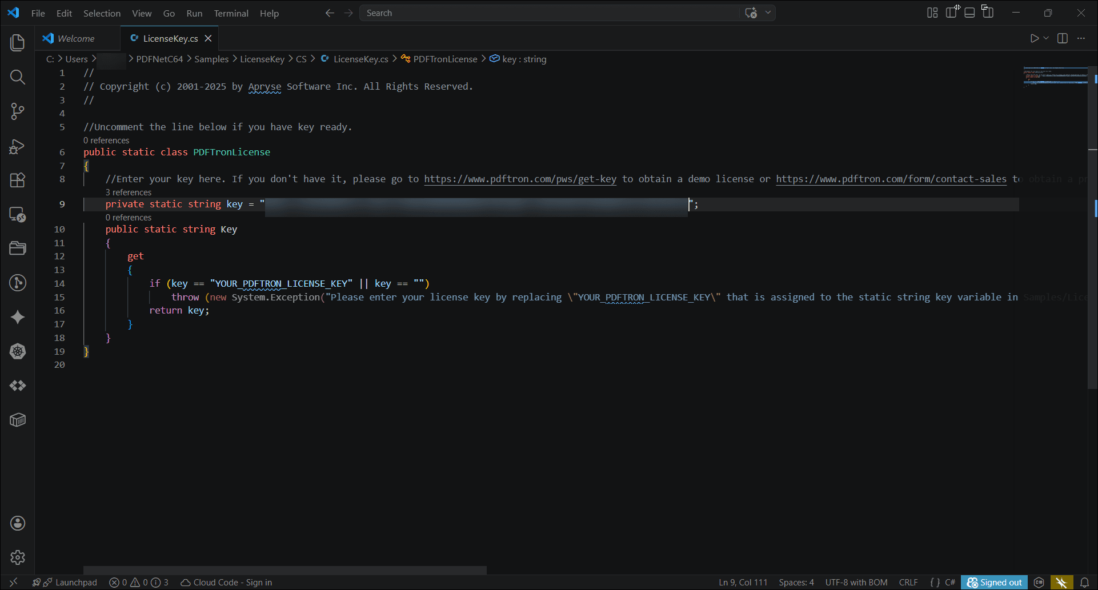Open the Explorer view in activity bar
The height and width of the screenshot is (590, 1098).
(18, 43)
